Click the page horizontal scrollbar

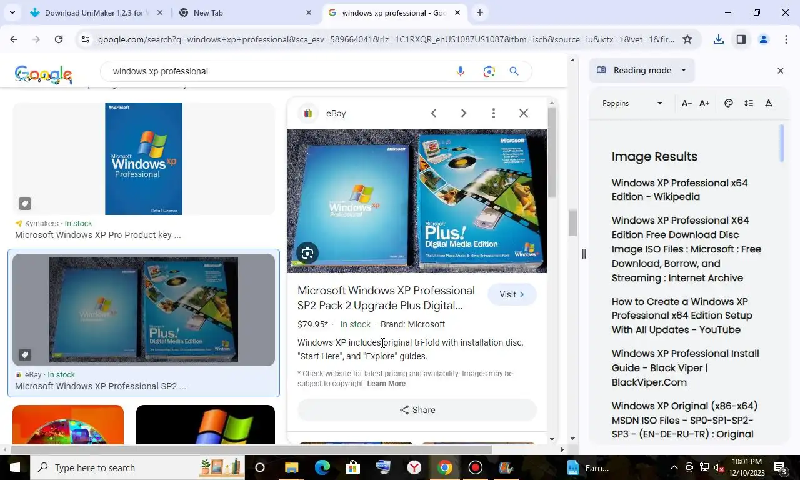251,449
